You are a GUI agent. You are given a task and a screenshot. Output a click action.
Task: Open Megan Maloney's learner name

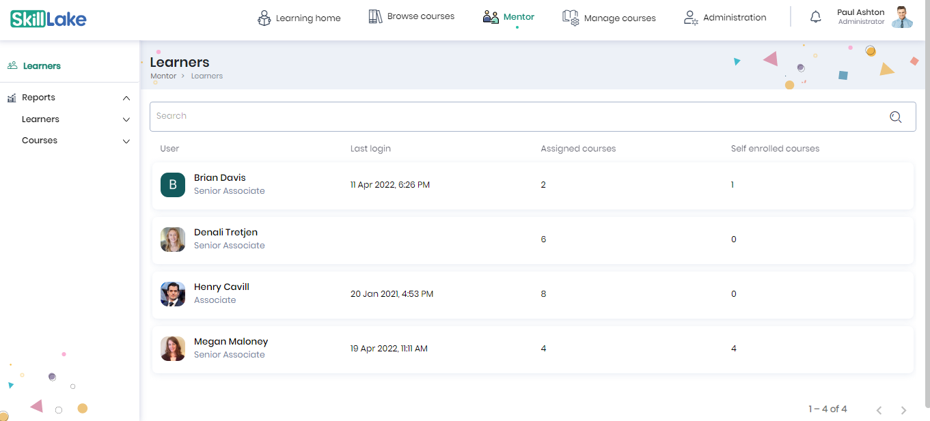pos(231,341)
